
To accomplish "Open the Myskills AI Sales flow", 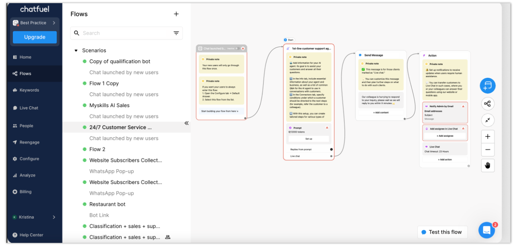I will (109, 105).
